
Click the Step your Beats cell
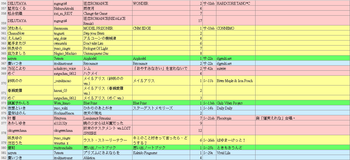(107, 33)
